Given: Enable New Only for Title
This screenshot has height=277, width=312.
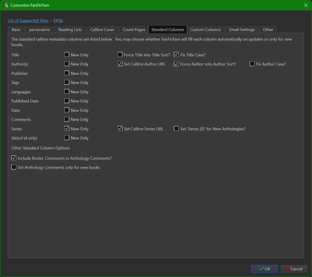Looking at the screenshot, I should (x=66, y=54).
